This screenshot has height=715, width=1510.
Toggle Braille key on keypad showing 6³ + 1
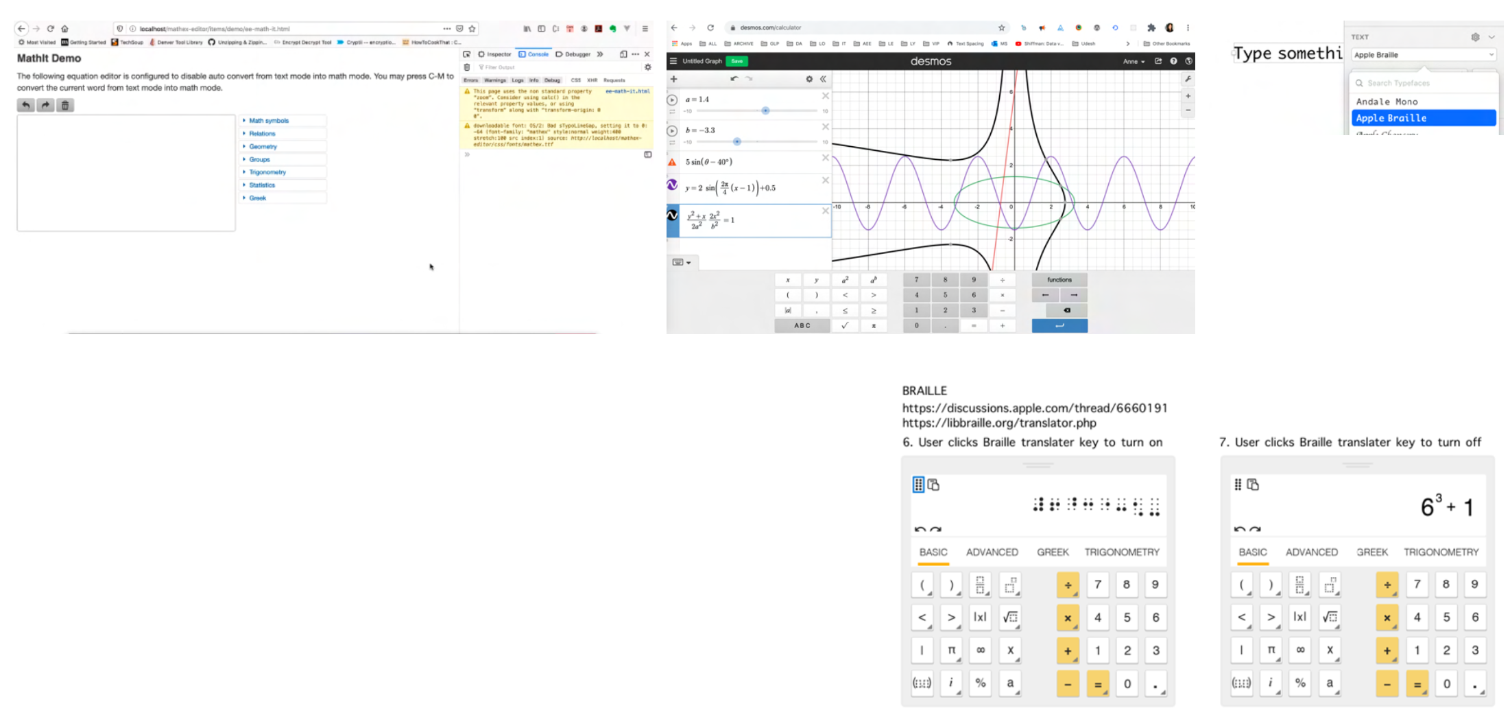(x=1238, y=484)
